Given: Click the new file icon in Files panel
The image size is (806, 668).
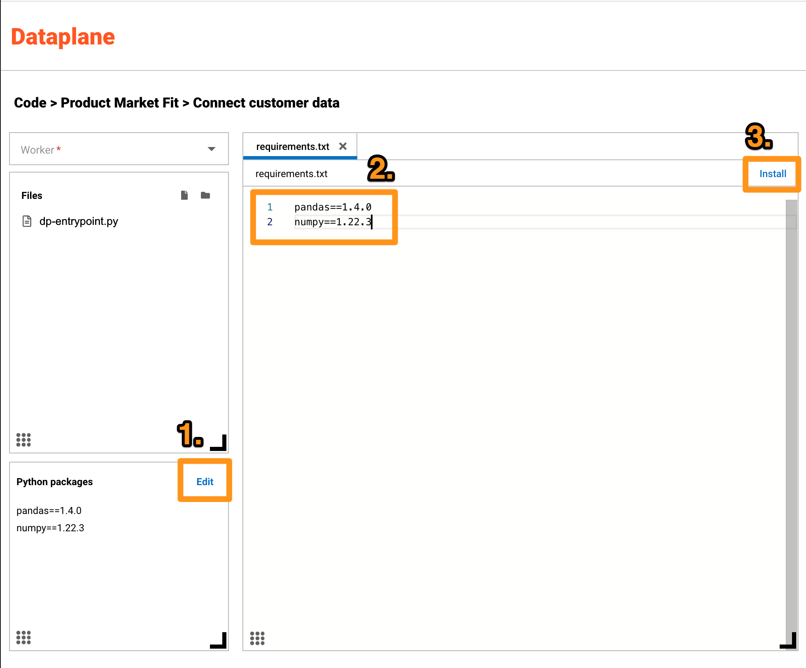Looking at the screenshot, I should point(184,195).
